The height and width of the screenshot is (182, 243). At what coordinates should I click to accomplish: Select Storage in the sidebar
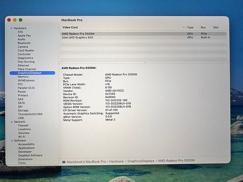(x=23, y=111)
